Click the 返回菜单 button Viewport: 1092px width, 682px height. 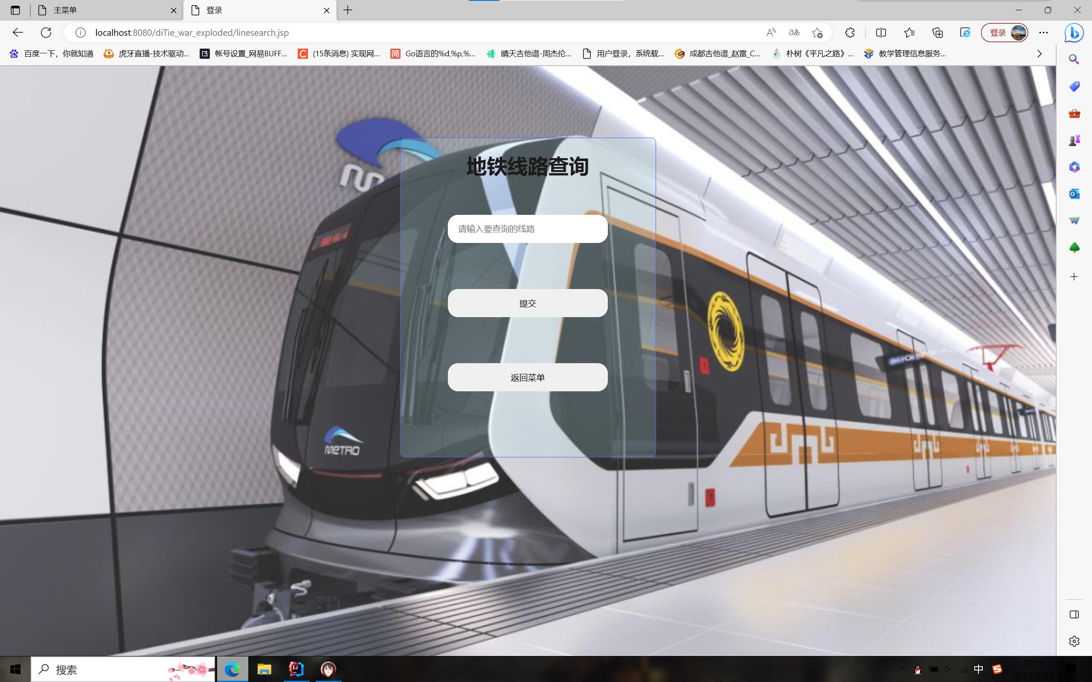tap(528, 377)
